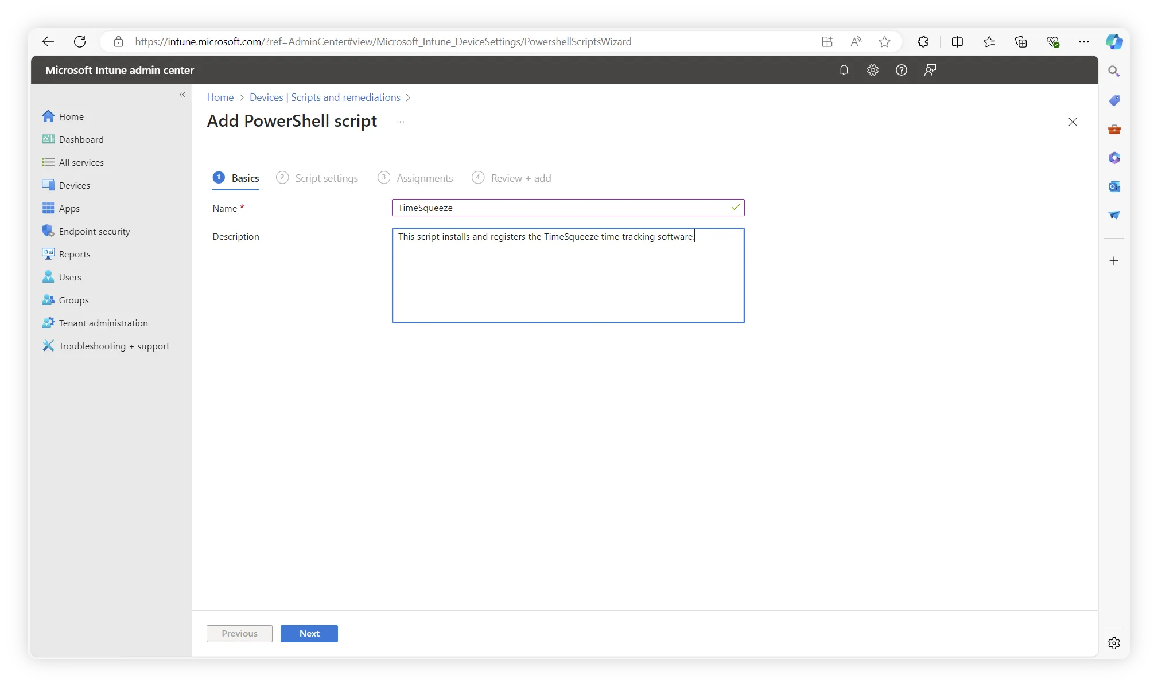This screenshot has width=1158, height=687.
Task: Open the notifications bell icon
Action: 844,70
